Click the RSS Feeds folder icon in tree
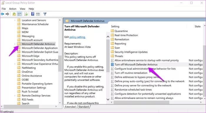206x113 pixels. point(19,99)
